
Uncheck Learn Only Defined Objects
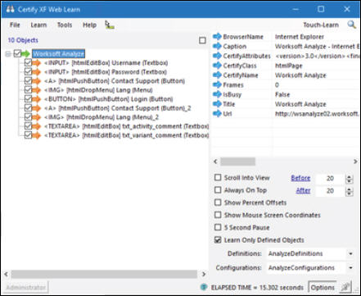218,239
